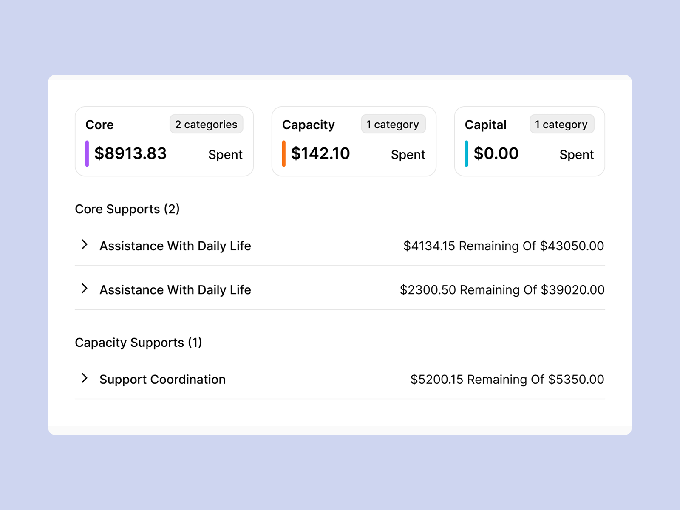Screen dimensions: 680x510
Task: Select the Core card title
Action: coord(99,125)
